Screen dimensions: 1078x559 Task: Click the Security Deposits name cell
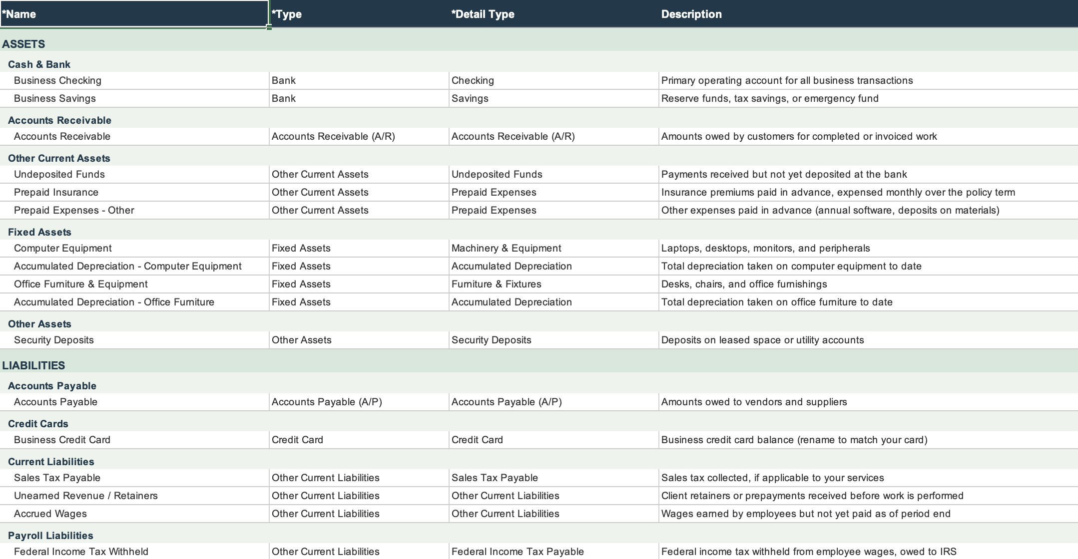(134, 340)
